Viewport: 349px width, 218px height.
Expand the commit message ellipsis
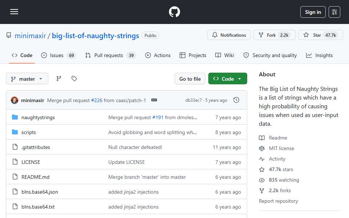(x=154, y=100)
